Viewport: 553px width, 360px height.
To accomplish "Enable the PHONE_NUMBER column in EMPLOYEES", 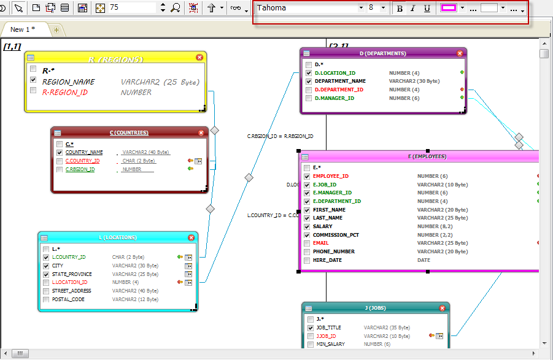I will tap(306, 251).
